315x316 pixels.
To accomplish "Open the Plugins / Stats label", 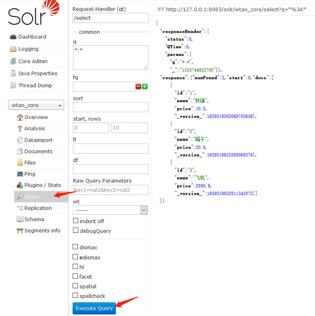I will pos(43,185).
